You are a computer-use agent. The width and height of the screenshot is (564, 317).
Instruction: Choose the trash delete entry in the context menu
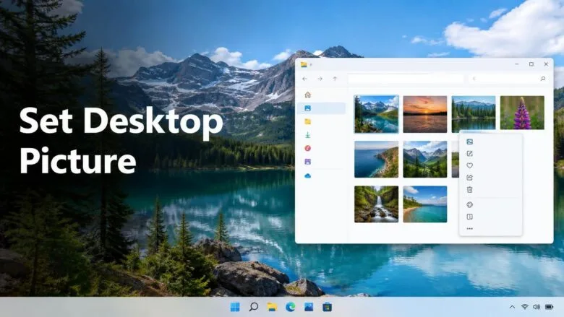(469, 190)
